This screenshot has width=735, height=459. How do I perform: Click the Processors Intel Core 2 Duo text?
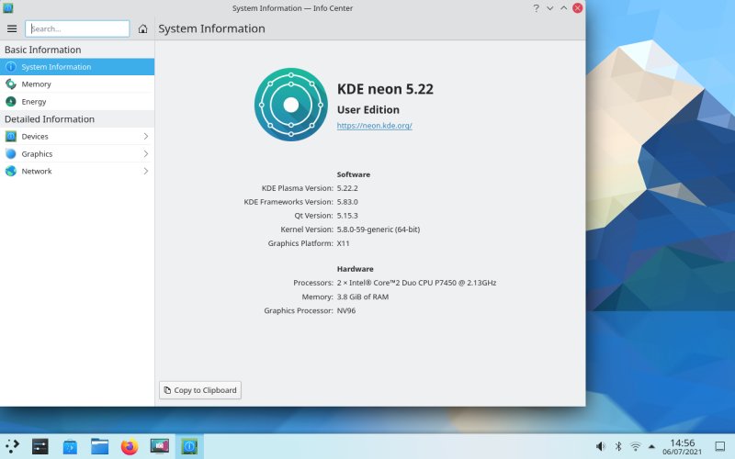[x=416, y=283]
